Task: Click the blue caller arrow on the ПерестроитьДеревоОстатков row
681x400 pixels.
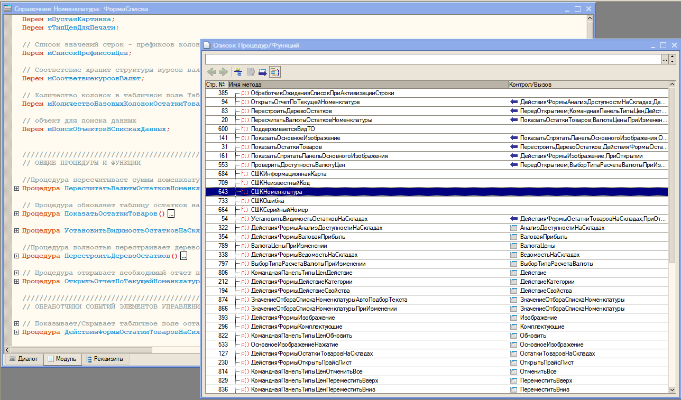Action: pyautogui.click(x=513, y=111)
